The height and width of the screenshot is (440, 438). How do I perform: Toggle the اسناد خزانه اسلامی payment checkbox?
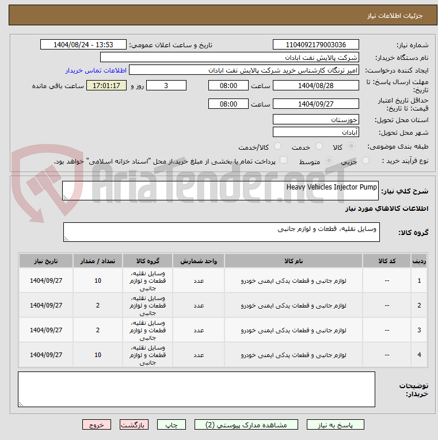[x=284, y=160]
